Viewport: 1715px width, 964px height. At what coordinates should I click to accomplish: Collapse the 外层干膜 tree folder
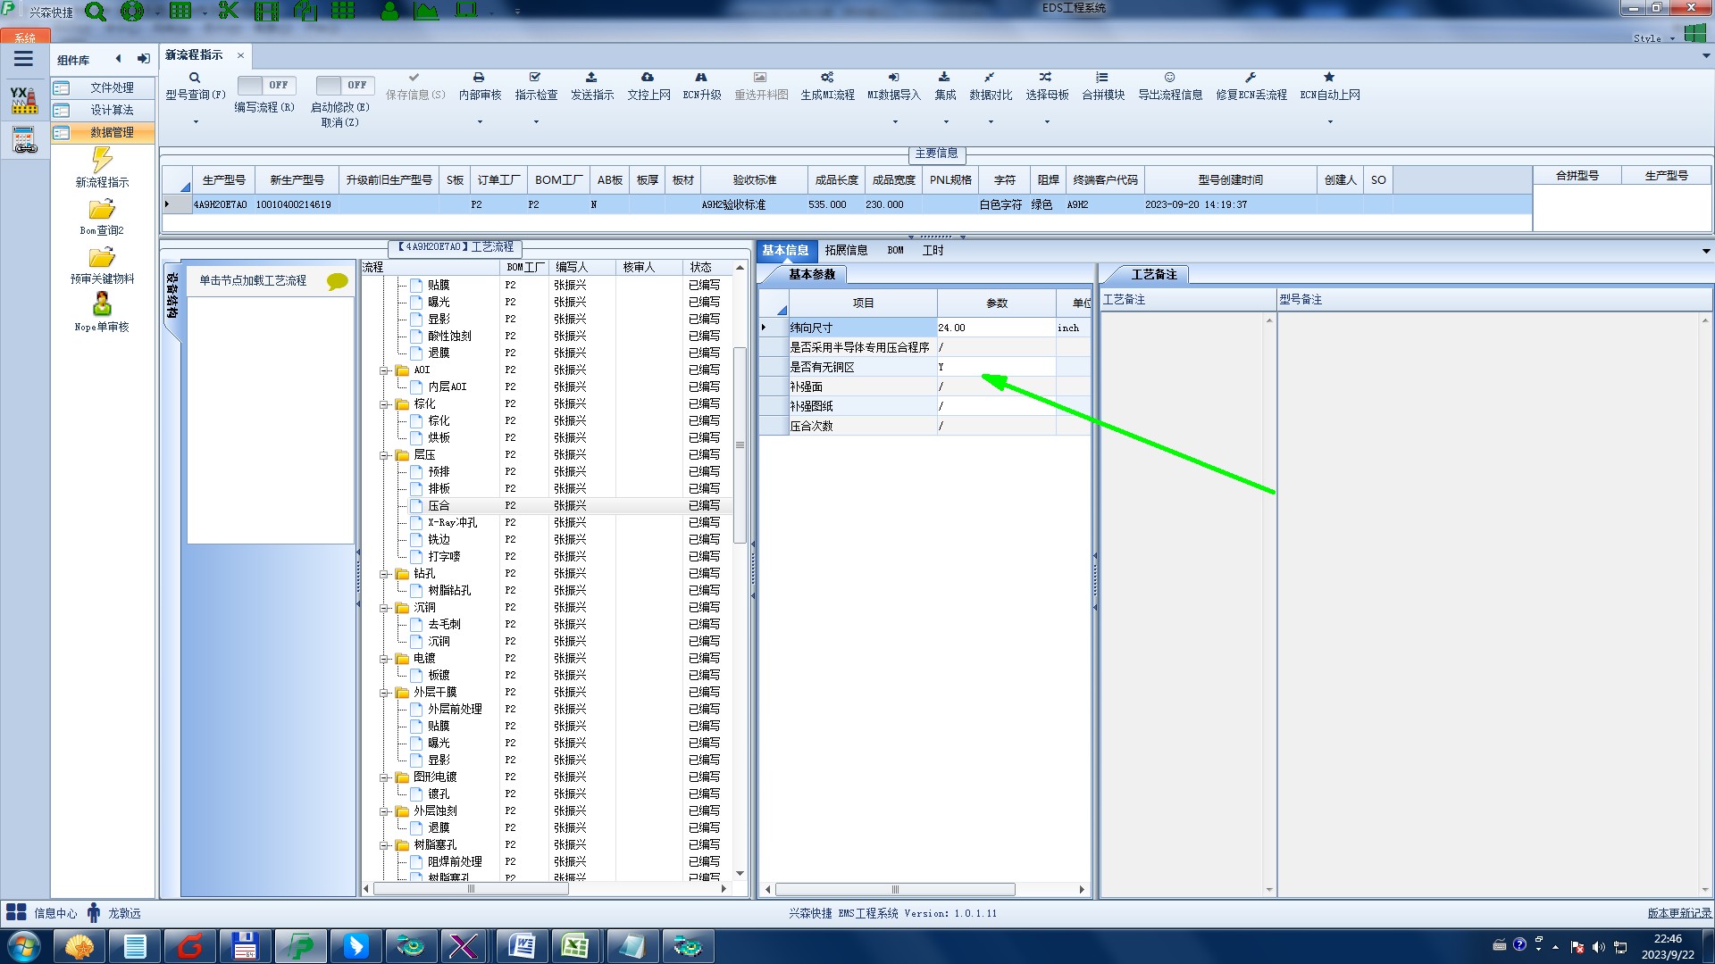tap(384, 693)
